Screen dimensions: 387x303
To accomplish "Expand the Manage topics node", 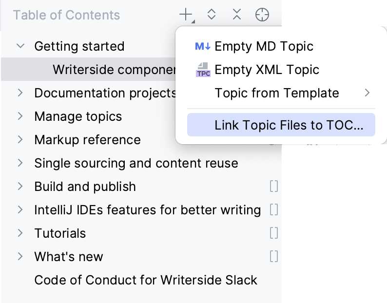I will coord(20,116).
